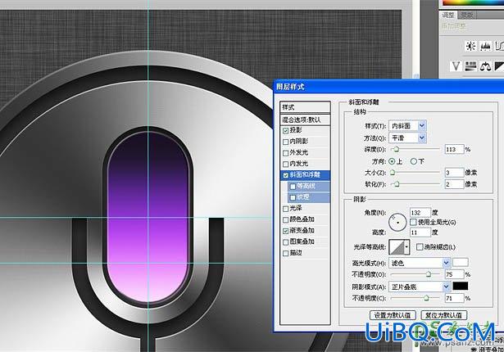Add a Levels adjustment via the histogram icon

485,46
